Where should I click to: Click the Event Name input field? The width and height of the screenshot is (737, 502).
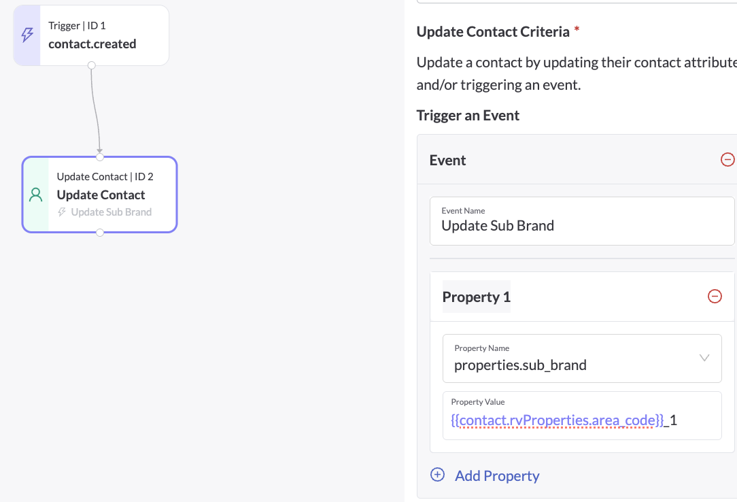click(x=582, y=221)
